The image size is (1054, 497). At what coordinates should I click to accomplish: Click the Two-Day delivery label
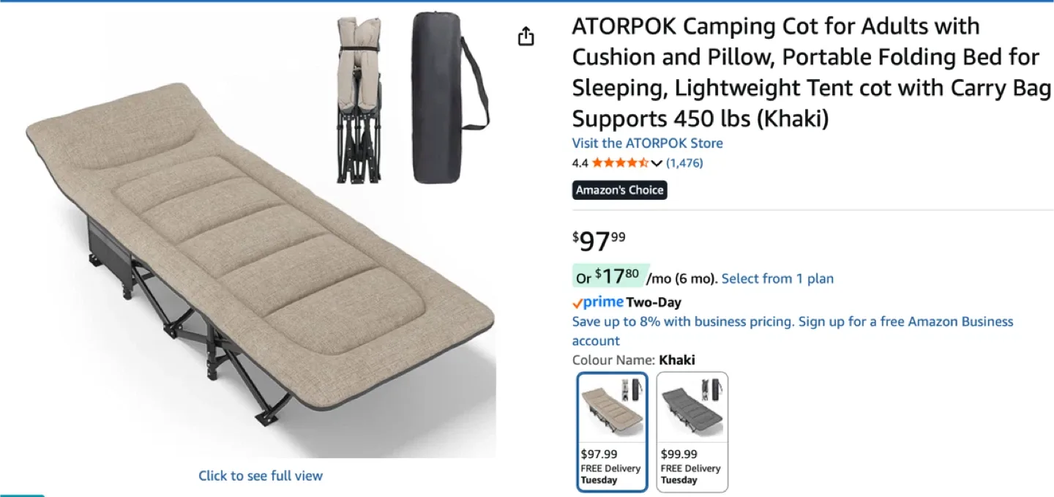click(x=654, y=302)
